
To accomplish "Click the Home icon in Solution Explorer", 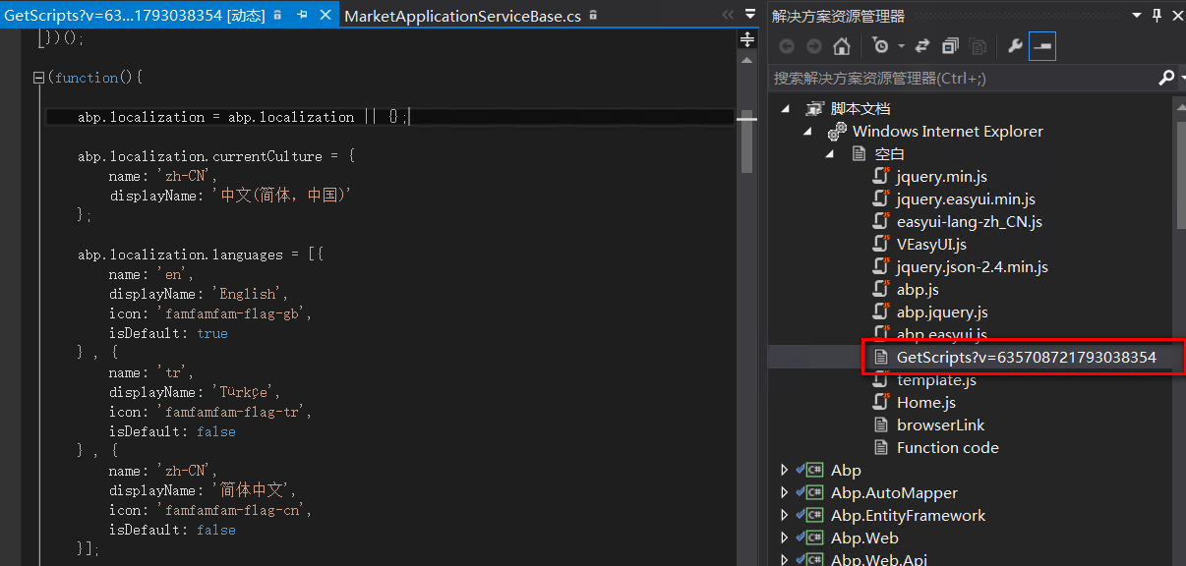I will click(841, 46).
